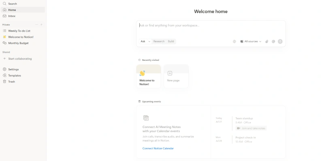Click the Trash bin icon
The height and width of the screenshot is (161, 324).
point(4,82)
